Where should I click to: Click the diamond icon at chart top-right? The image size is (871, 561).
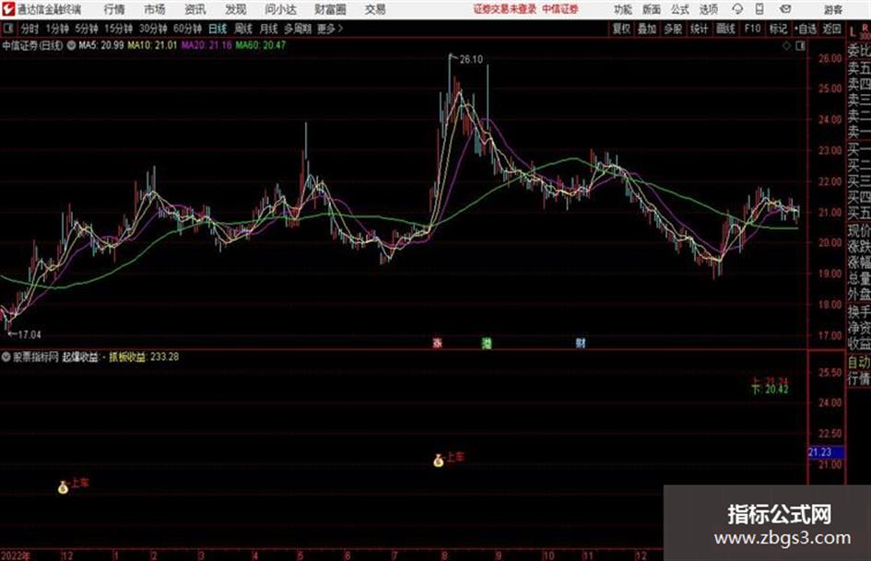786,46
